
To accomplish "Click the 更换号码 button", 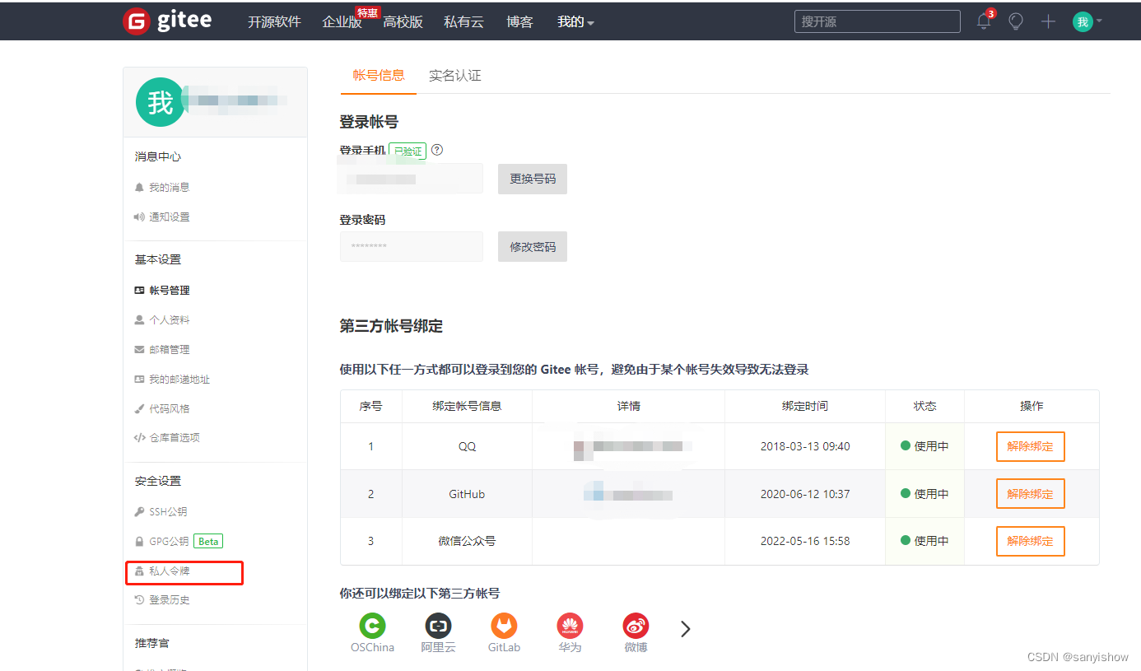I will click(532, 179).
